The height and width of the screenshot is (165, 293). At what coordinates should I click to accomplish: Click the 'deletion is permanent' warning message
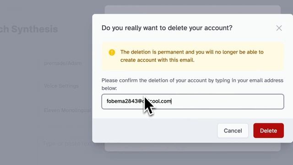coord(192,52)
